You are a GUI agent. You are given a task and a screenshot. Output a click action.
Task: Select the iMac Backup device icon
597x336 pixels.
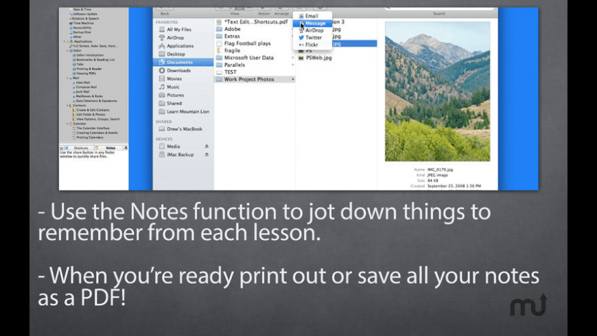click(162, 154)
